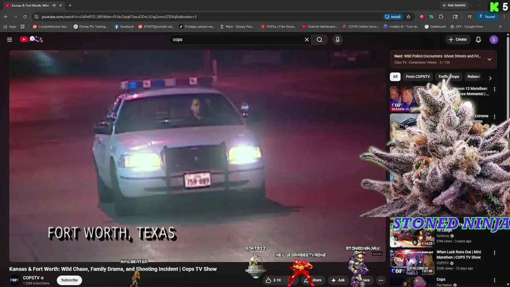Open the red circular extension icon
The image size is (510, 287).
point(422,17)
